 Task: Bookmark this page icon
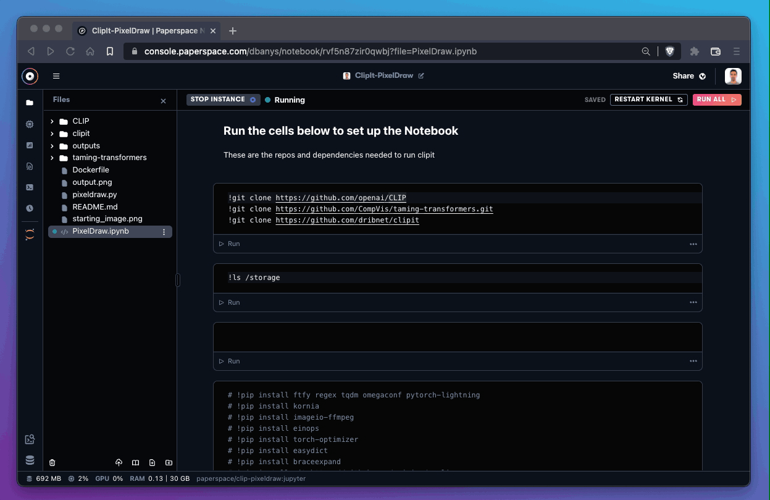coord(110,51)
